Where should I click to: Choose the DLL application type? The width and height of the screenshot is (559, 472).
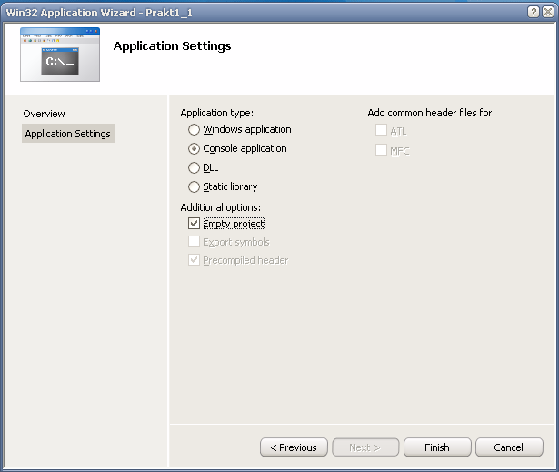pyautogui.click(x=194, y=167)
